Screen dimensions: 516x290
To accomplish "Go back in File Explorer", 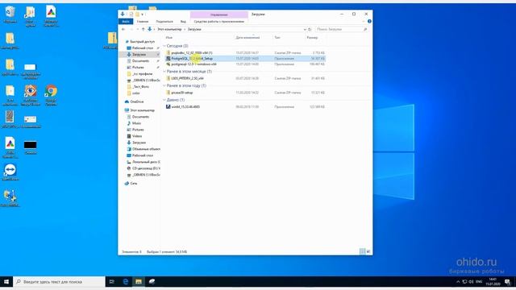I will (123, 29).
